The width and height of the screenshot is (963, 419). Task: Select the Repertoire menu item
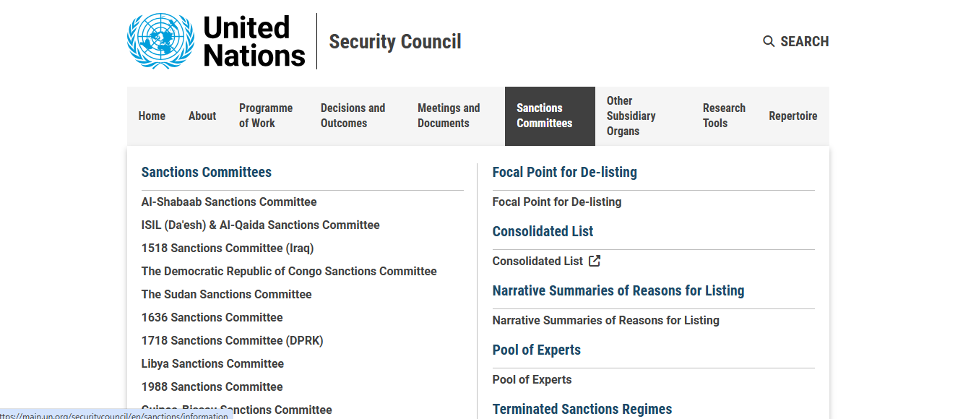pos(793,116)
